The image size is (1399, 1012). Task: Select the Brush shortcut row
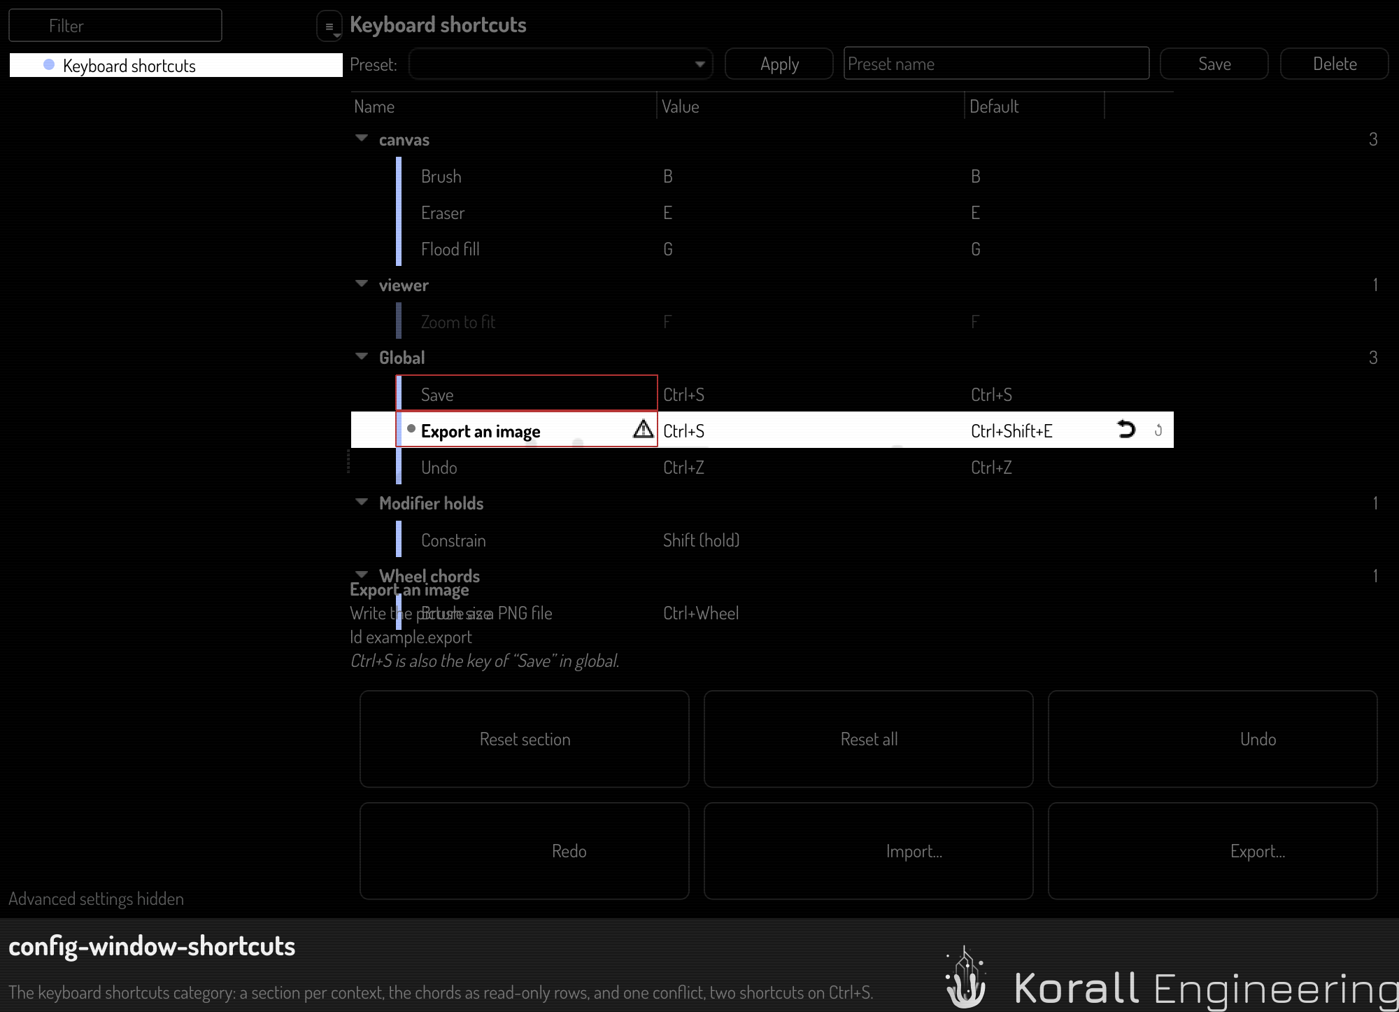pos(762,176)
